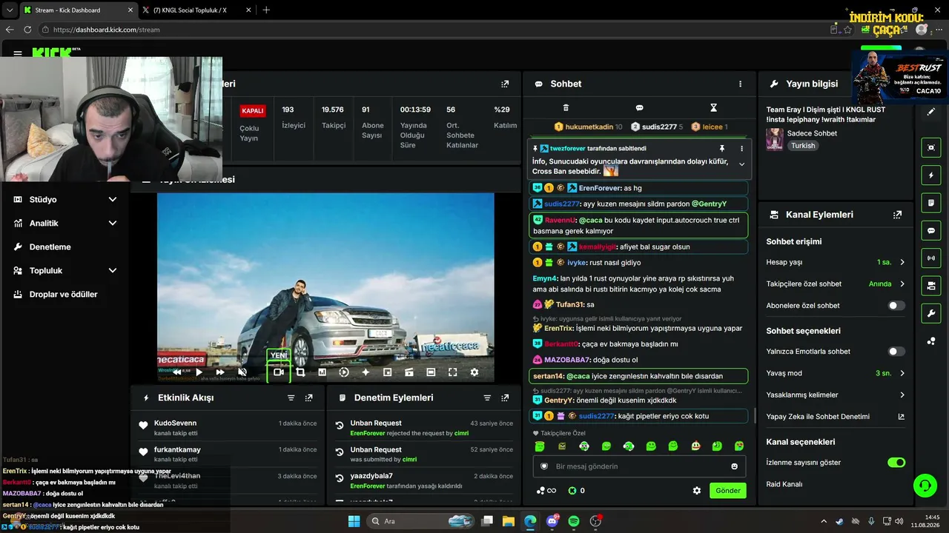949x533 pixels.
Task: Rewind the stream preview
Action: point(176,372)
